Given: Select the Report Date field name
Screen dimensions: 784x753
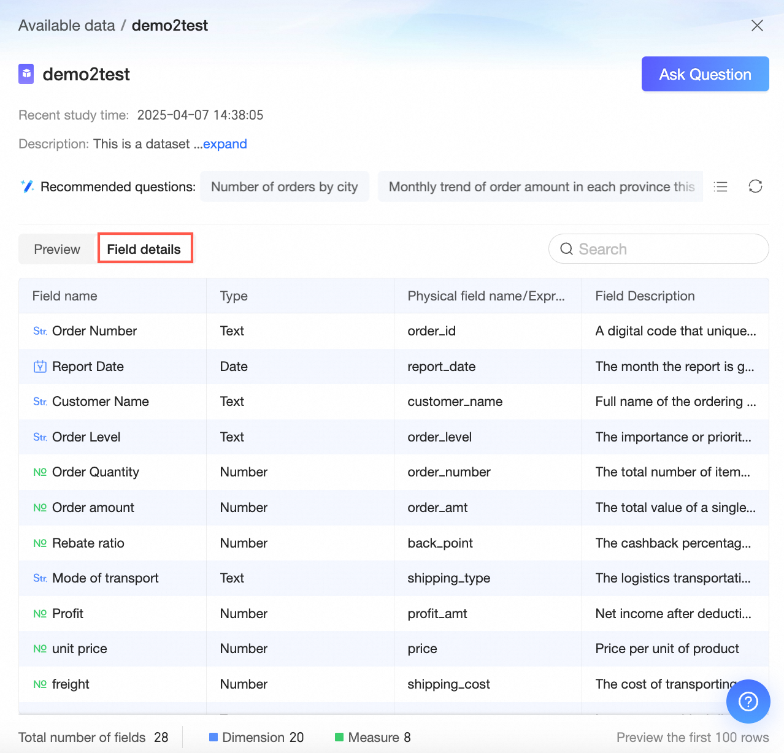Looking at the screenshot, I should [88, 367].
